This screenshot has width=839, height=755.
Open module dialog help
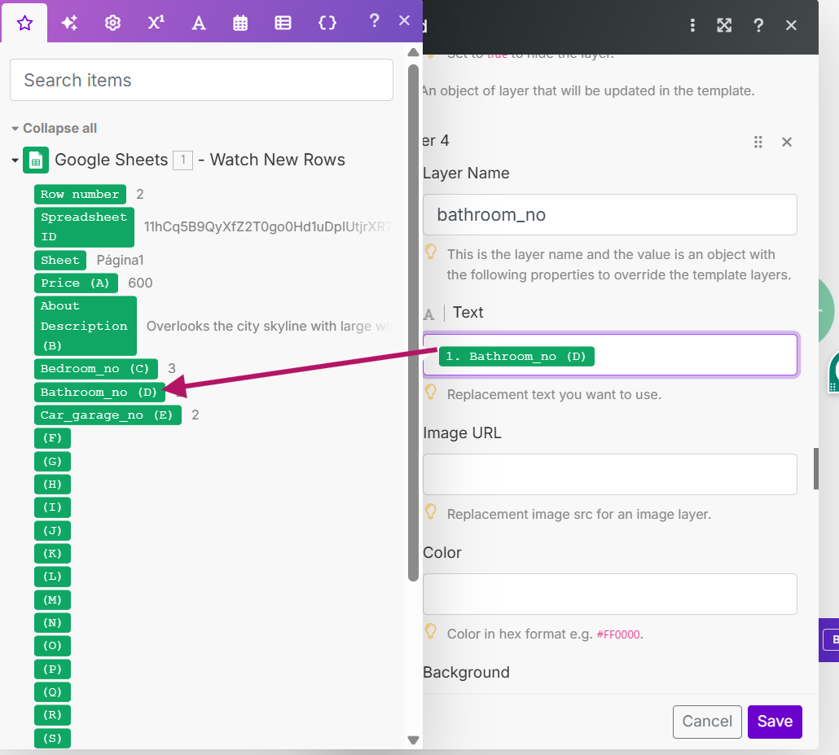(758, 25)
